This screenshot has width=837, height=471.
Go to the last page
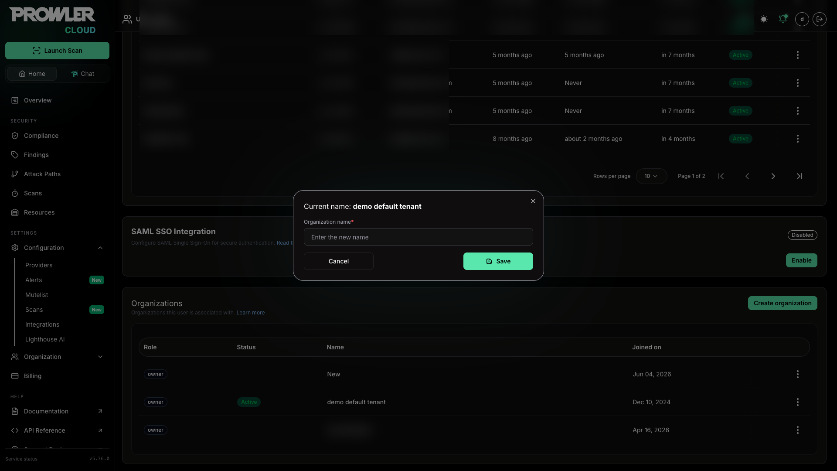coord(800,176)
